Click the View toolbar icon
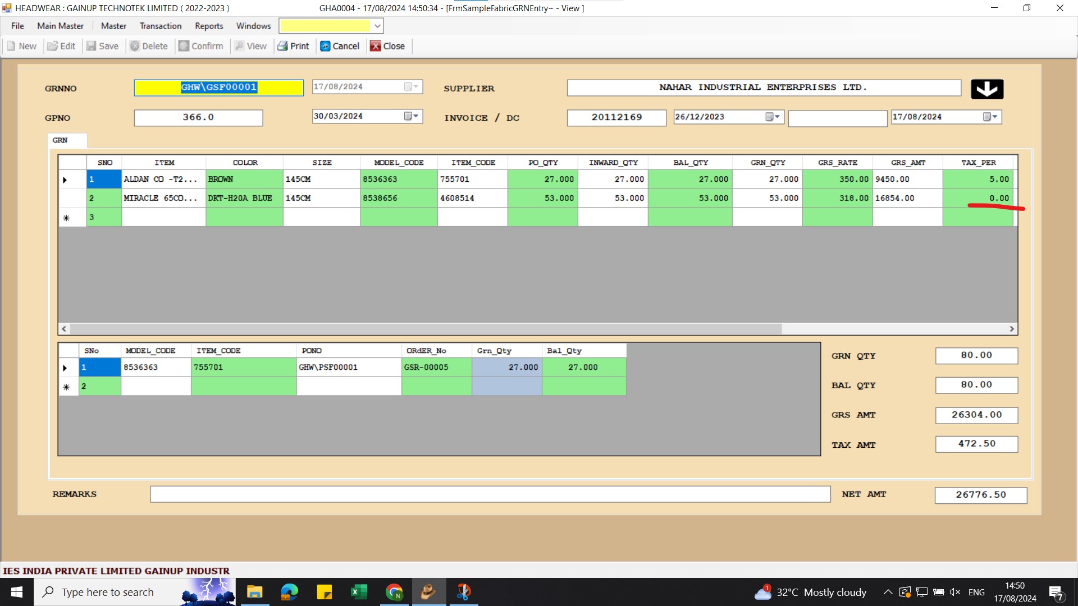This screenshot has width=1078, height=606. (240, 46)
